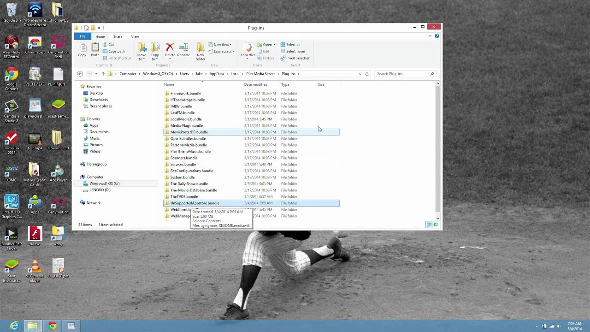
Task: Select Desktop in Favorites pane
Action: [x=96, y=93]
